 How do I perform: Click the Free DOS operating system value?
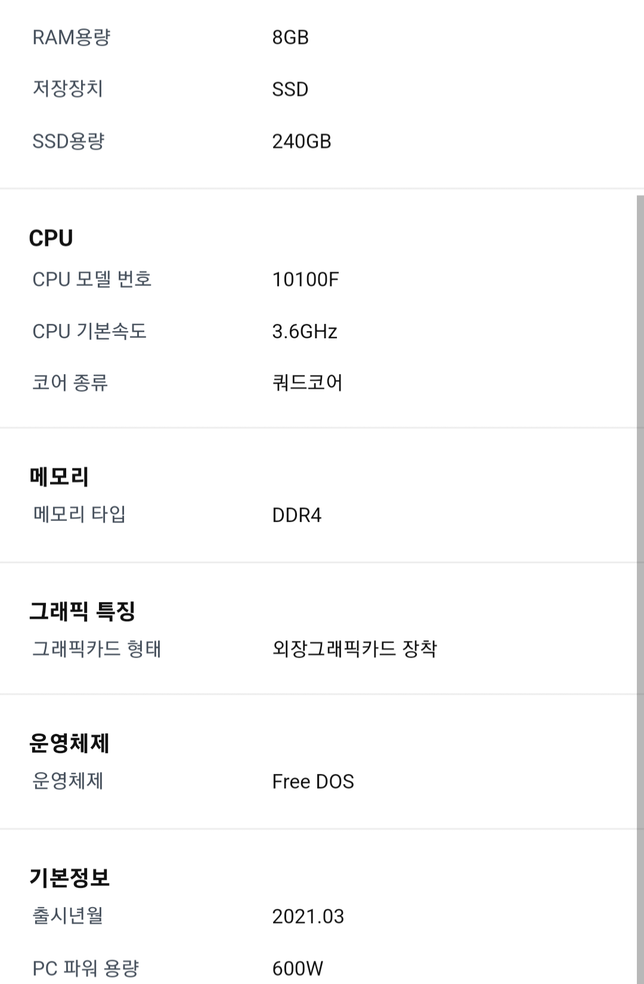[313, 782]
